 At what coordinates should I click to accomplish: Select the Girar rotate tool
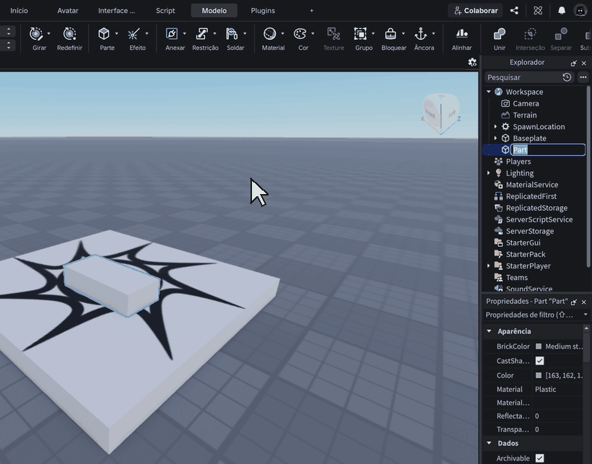36,38
